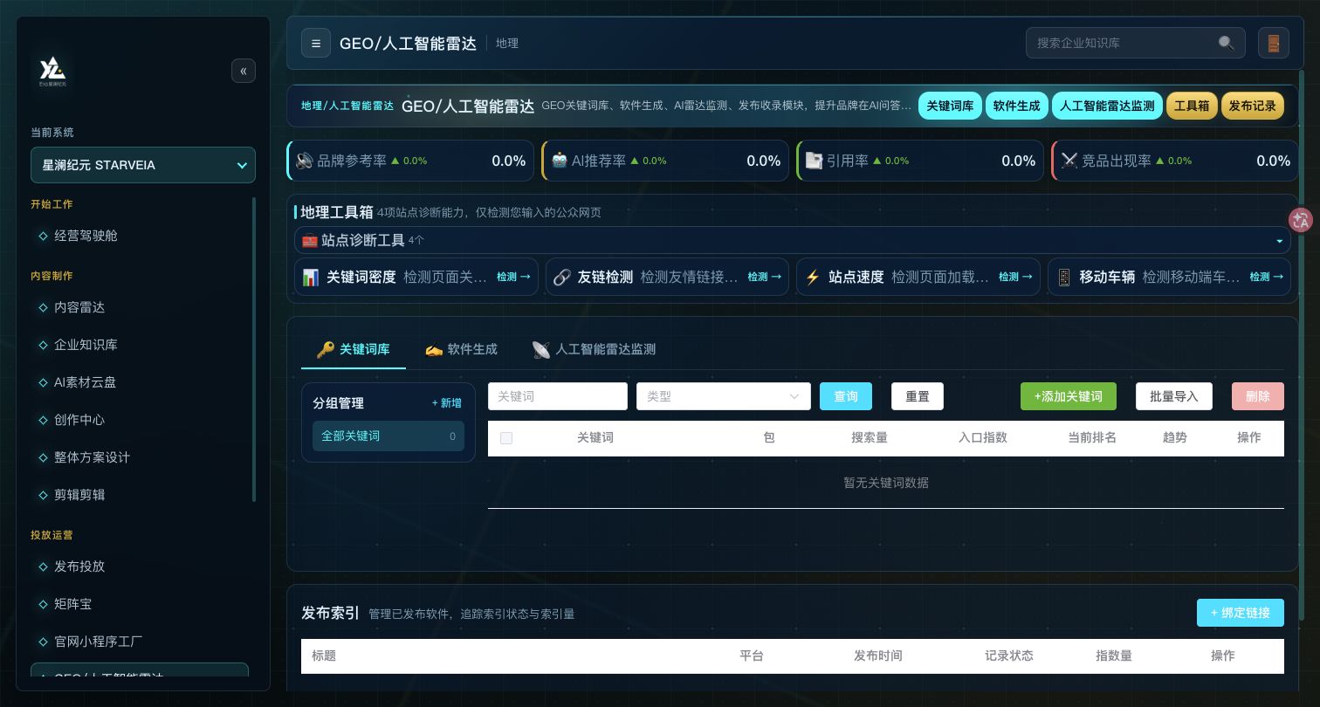Screen dimensions: 1320x707
Task: Click the 批量导入 button
Action: [x=1174, y=396]
